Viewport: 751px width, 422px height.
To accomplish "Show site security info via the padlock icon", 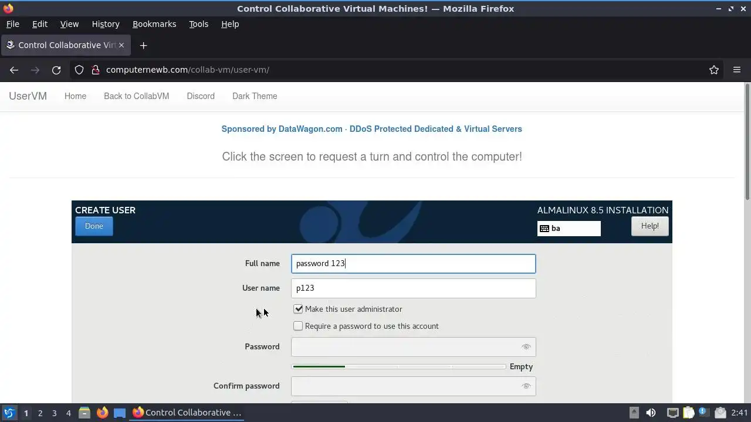I will tap(95, 70).
